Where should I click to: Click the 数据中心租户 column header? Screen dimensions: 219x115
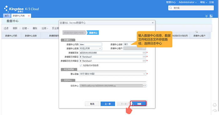coord(199,36)
